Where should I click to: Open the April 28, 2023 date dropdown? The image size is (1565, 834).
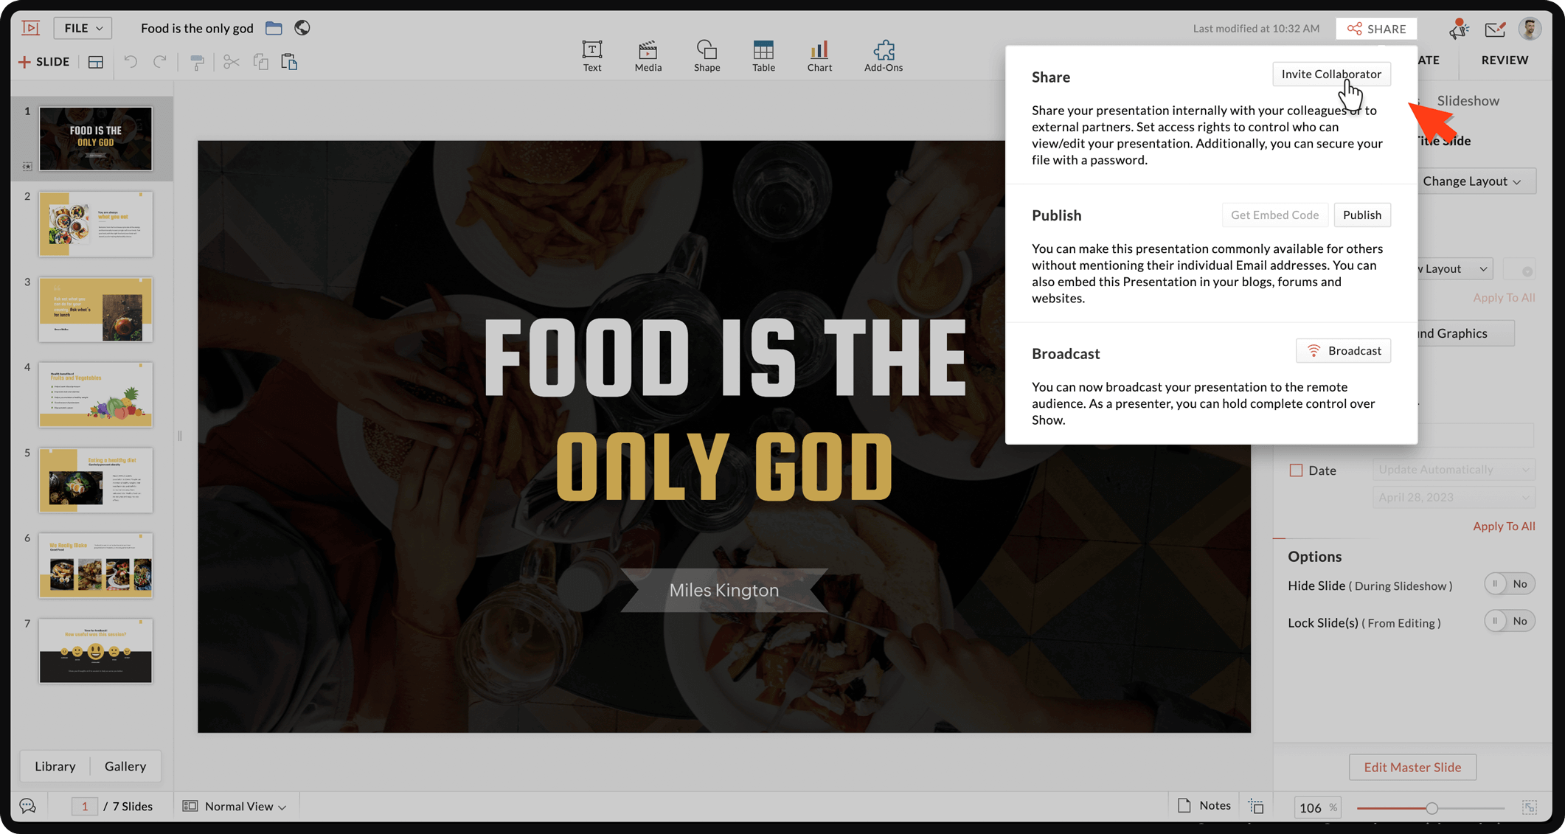(x=1453, y=497)
